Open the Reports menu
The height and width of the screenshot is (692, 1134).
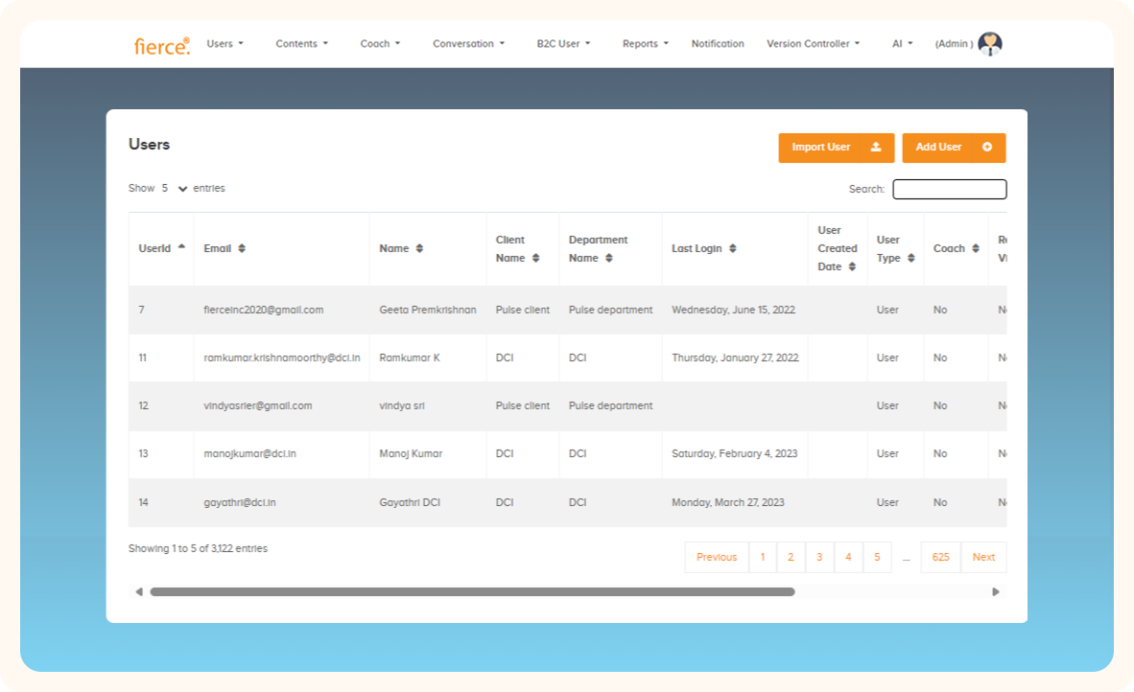click(644, 43)
